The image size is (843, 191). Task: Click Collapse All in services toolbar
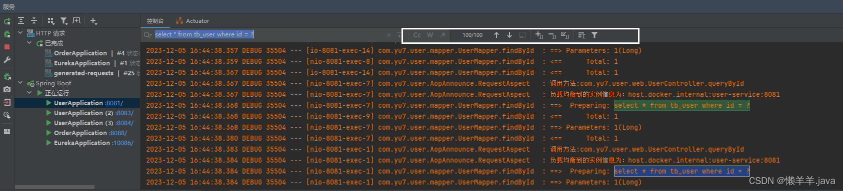pyautogui.click(x=34, y=20)
